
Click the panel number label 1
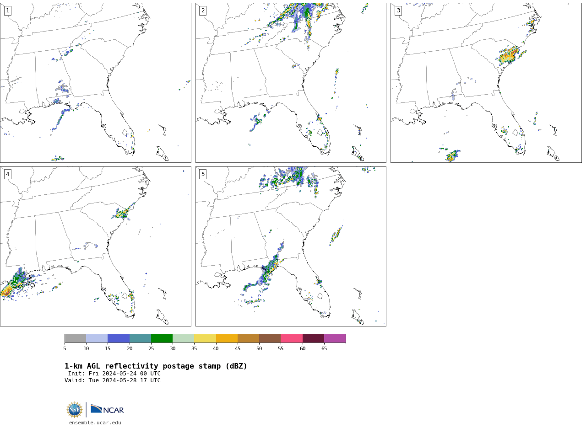tap(7, 11)
